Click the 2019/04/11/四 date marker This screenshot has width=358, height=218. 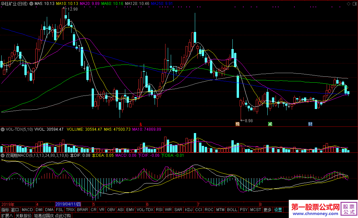tap(68, 204)
